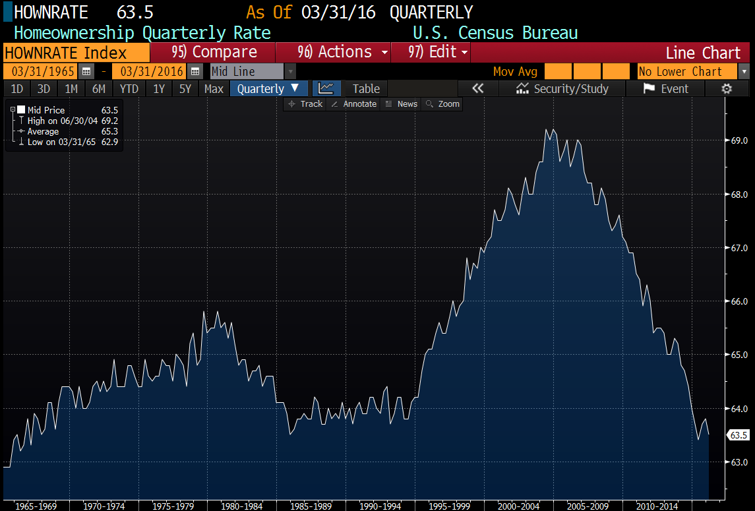The width and height of the screenshot is (755, 511).
Task: Collapse the Mid Price legend tree
Action: 13,110
